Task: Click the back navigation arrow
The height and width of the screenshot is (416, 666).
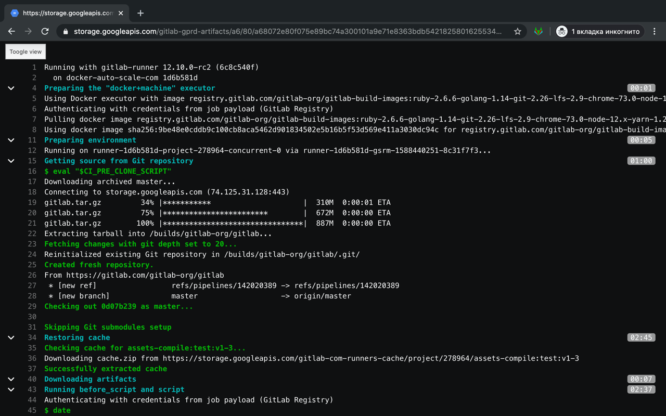Action: [x=11, y=31]
